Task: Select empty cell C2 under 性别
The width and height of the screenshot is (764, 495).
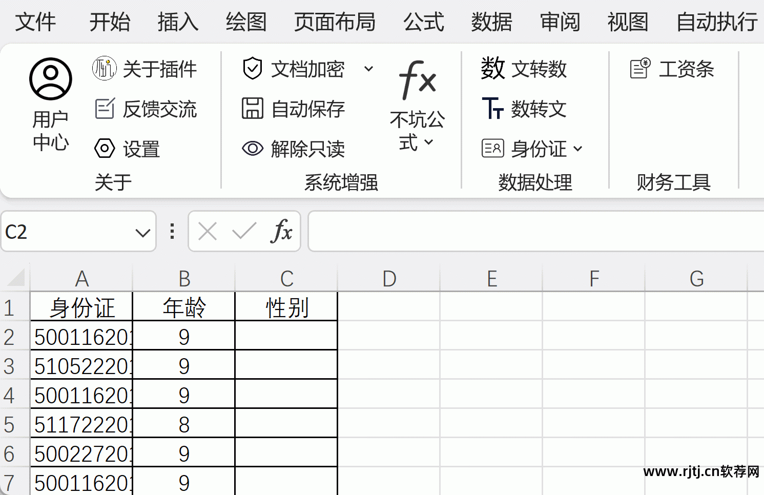Action: click(x=286, y=336)
